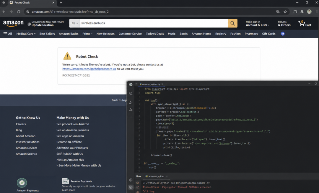
Task: Open Customer Service in nav bar
Action: tap(130, 34)
